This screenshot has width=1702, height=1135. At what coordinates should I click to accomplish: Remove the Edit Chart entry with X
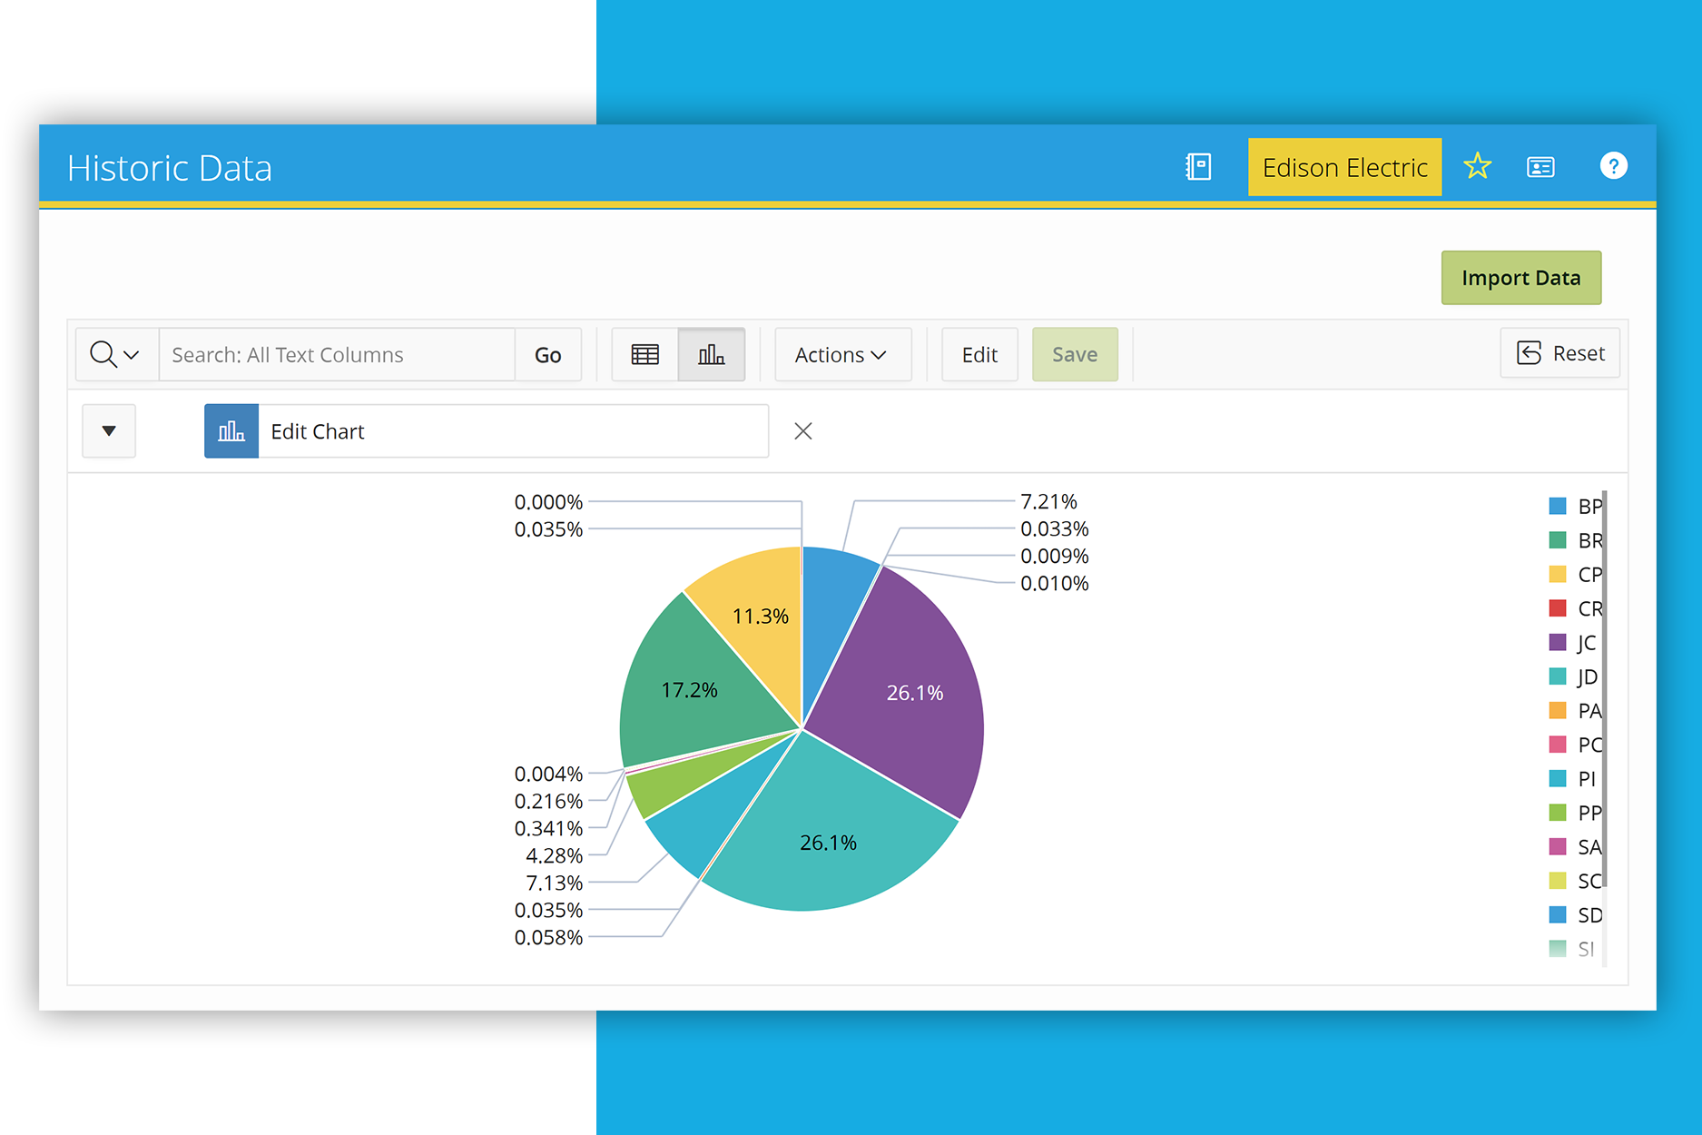click(802, 431)
